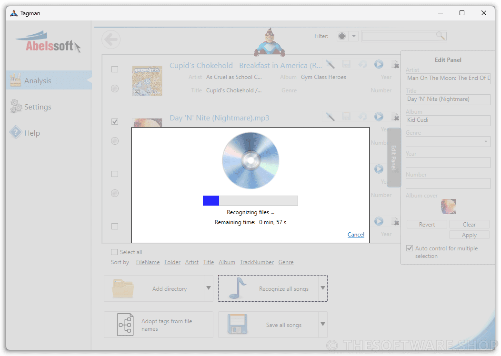Disable Auto control for multiple selection
501x356 pixels.
(x=409, y=248)
